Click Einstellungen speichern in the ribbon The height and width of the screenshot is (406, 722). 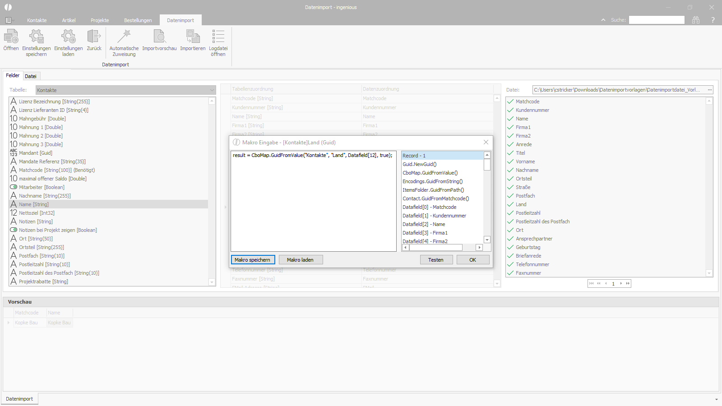point(36,37)
